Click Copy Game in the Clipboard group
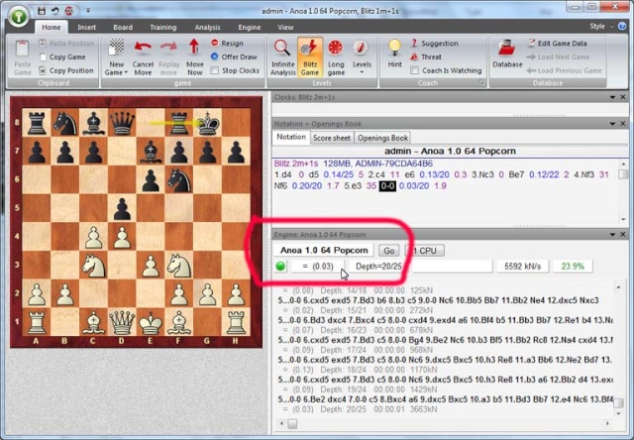Screen dimensions: 634x440 point(62,56)
